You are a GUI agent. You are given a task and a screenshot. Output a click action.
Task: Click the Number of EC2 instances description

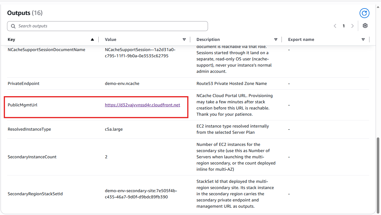point(236,157)
